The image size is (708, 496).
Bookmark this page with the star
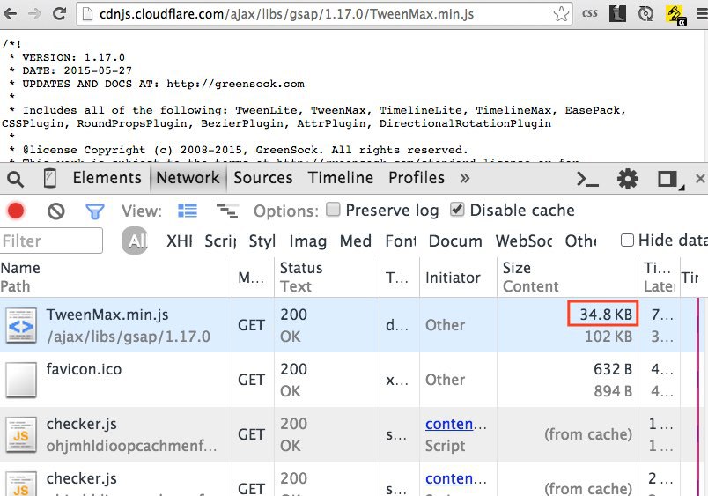click(x=561, y=14)
